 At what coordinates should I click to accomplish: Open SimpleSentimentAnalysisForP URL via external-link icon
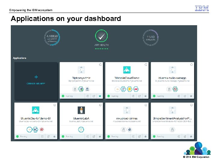pyautogui.click(x=185, y=136)
